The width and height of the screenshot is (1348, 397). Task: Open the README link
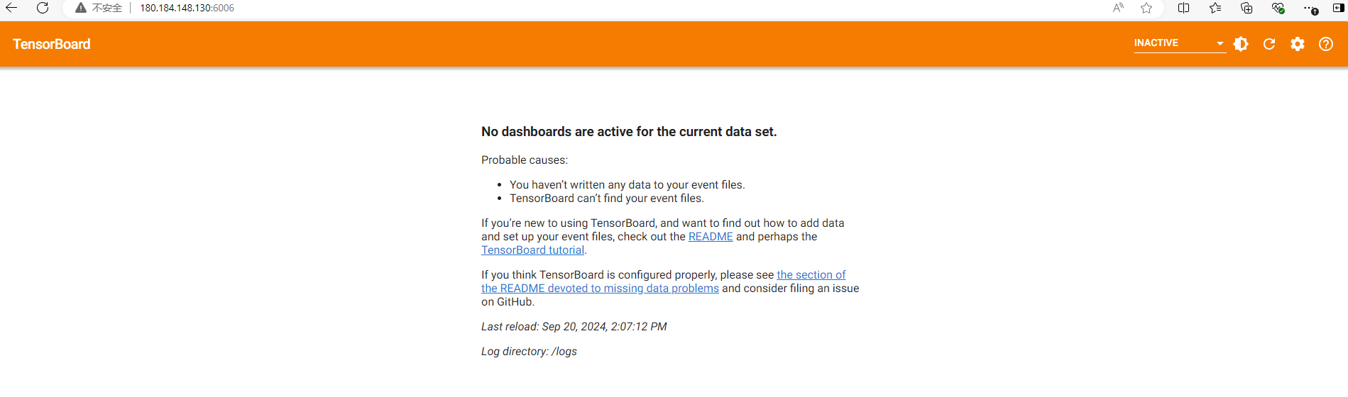(x=711, y=237)
